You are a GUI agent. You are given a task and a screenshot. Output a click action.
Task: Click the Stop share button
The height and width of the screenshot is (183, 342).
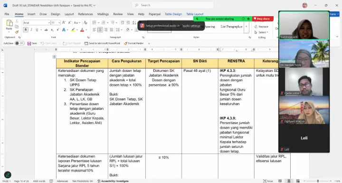click(263, 19)
